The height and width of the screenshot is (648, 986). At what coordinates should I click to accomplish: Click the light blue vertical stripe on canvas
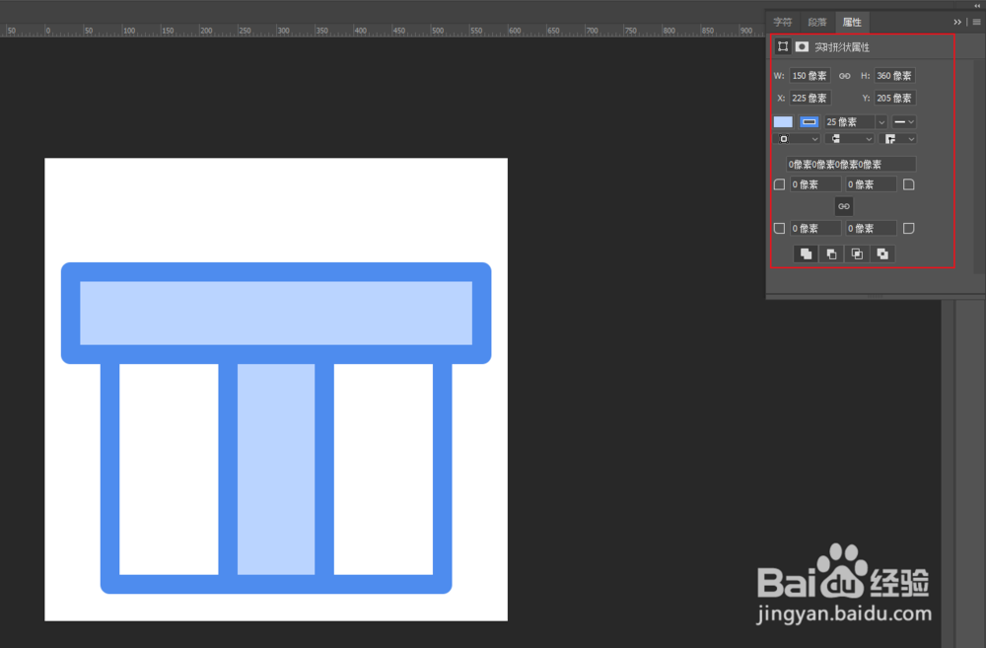276,469
